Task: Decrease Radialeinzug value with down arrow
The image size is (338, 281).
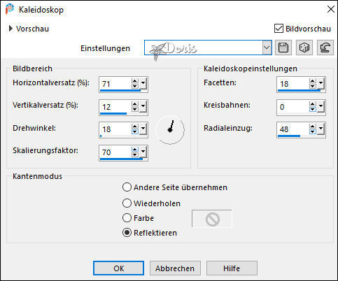Action: 313,132
